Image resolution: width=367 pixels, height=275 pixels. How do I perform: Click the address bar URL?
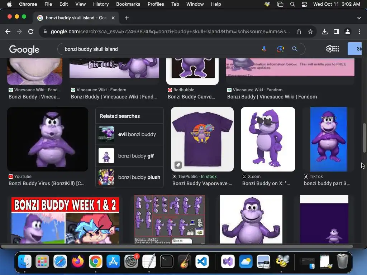pyautogui.click(x=170, y=32)
